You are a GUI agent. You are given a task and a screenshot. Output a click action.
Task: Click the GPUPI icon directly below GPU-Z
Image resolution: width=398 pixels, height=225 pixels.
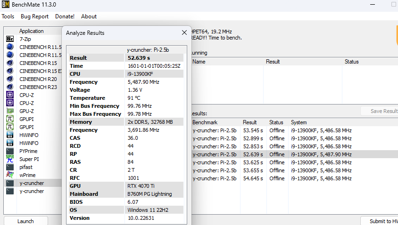(10, 119)
